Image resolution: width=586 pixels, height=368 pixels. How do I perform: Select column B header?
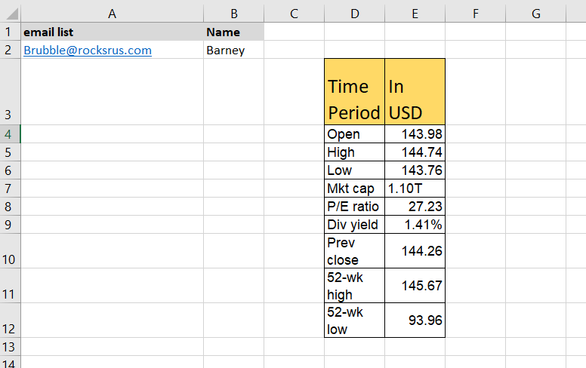(x=234, y=14)
